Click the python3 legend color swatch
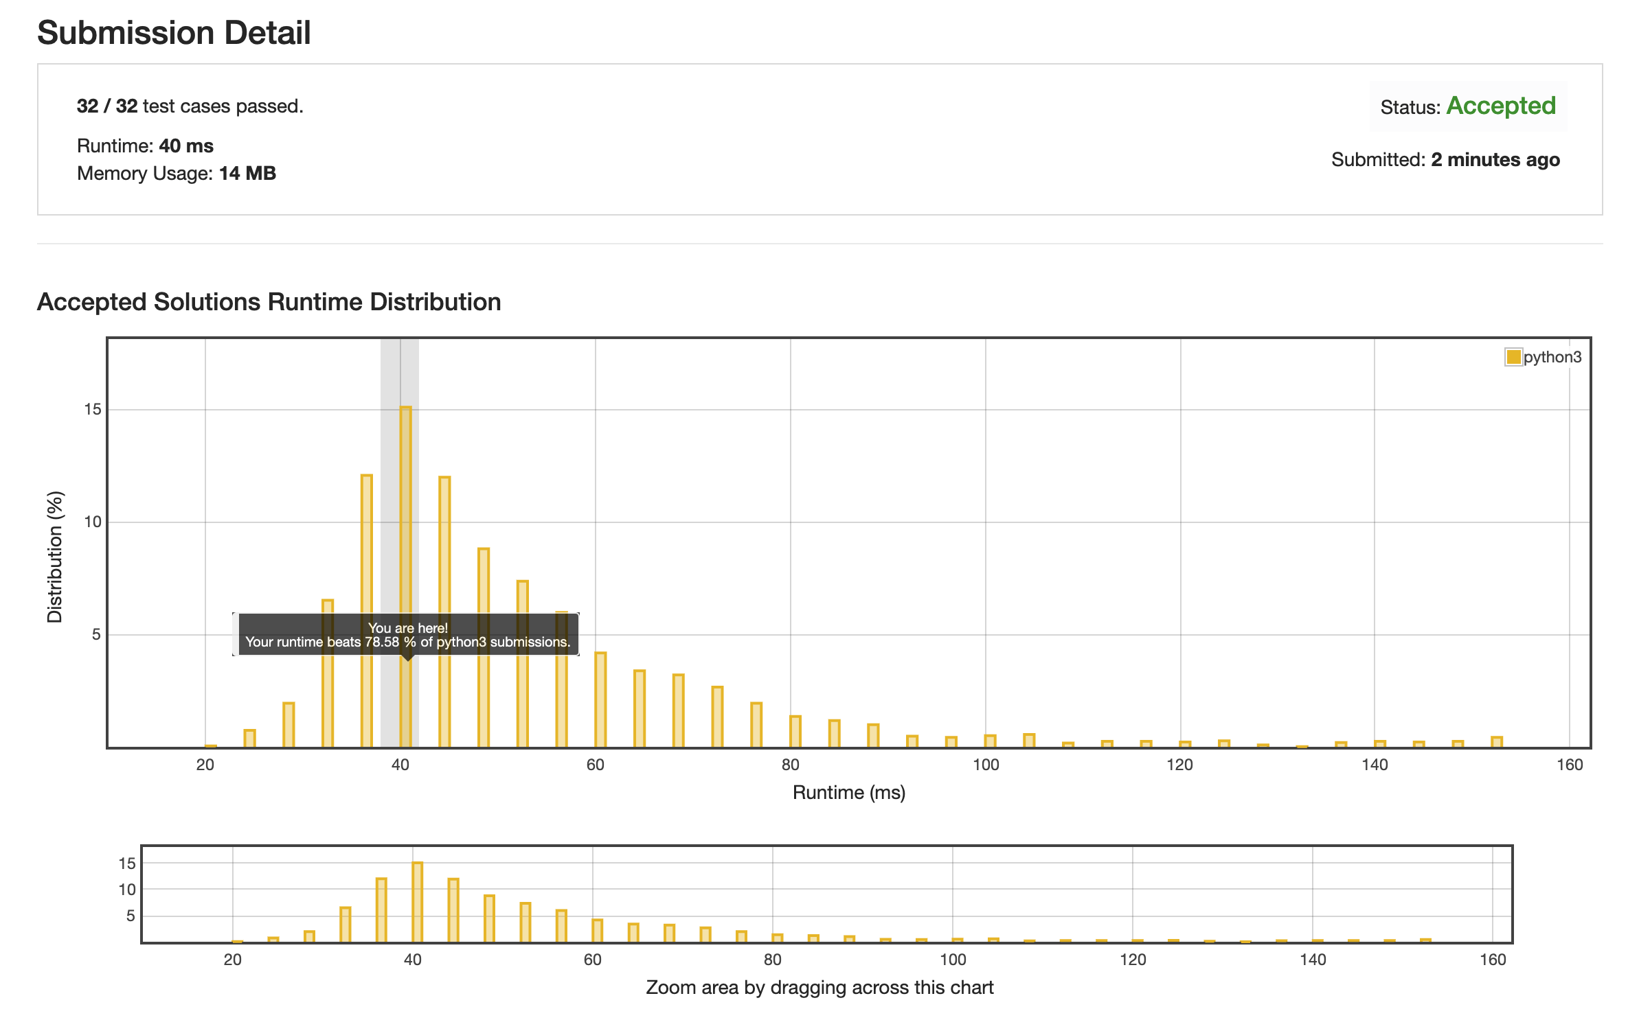The height and width of the screenshot is (1020, 1639). tap(1513, 357)
